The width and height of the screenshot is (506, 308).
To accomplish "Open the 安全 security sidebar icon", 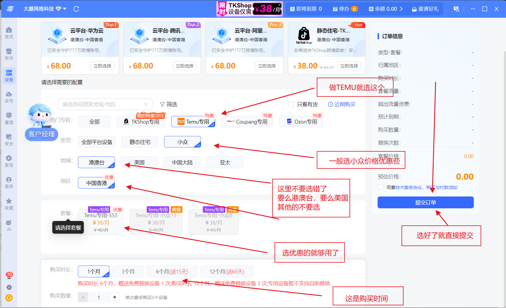I will 9,140.
